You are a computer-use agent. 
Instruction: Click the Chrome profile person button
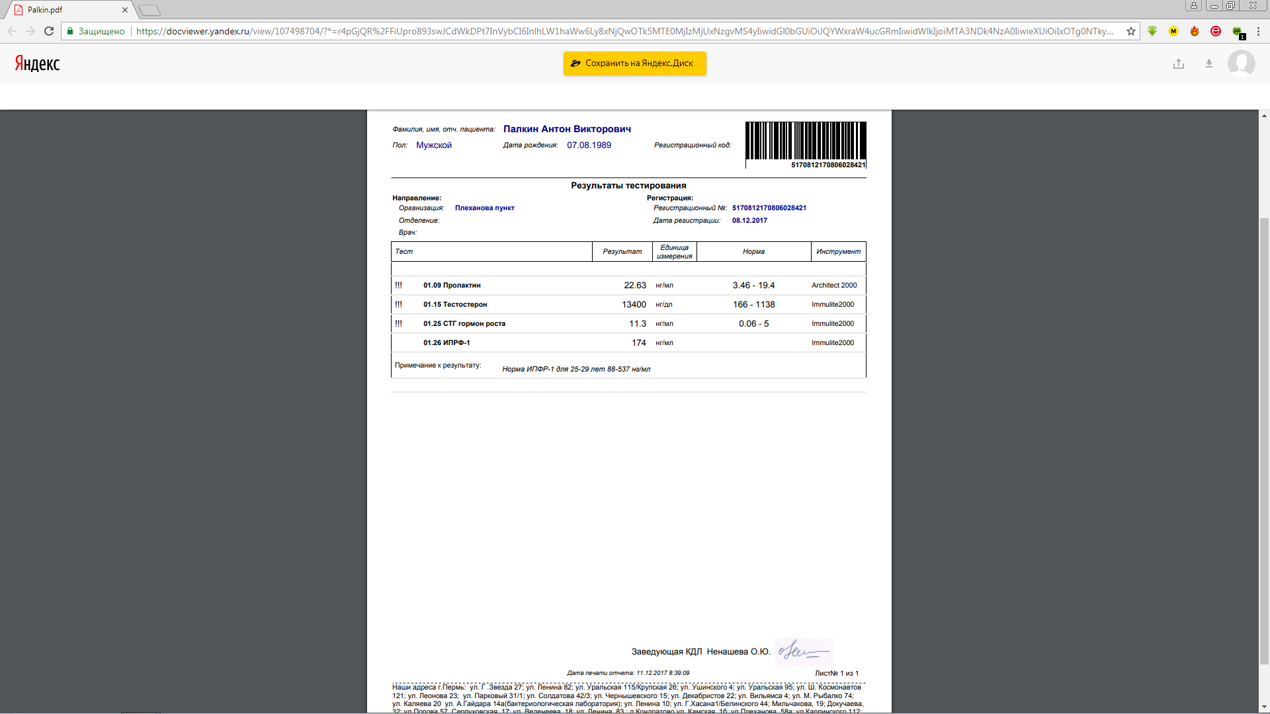pos(1194,6)
